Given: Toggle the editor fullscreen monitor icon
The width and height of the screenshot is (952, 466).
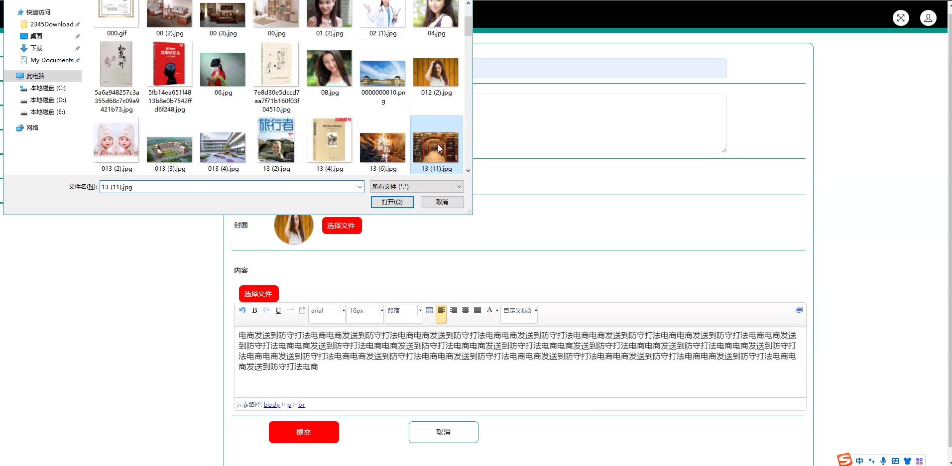Looking at the screenshot, I should pos(799,310).
